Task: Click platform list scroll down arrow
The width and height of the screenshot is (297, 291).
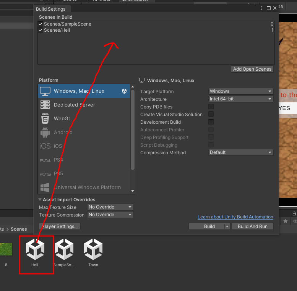Action: pos(133,191)
